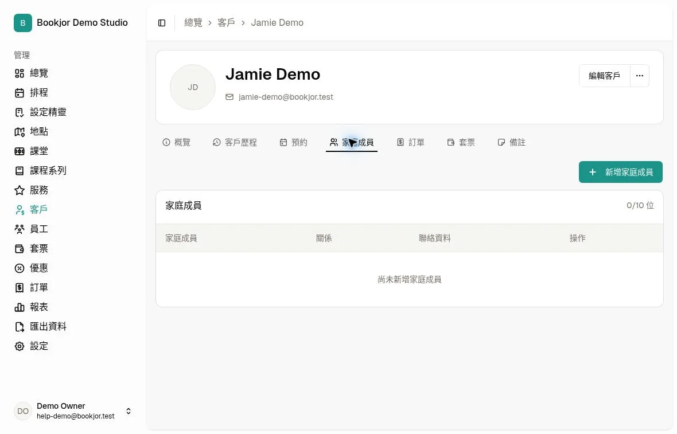Viewport: 677px width, 434px height.
Task: Click the email envelope icon beside jamie-demo@bookjor.test
Action: (x=229, y=97)
